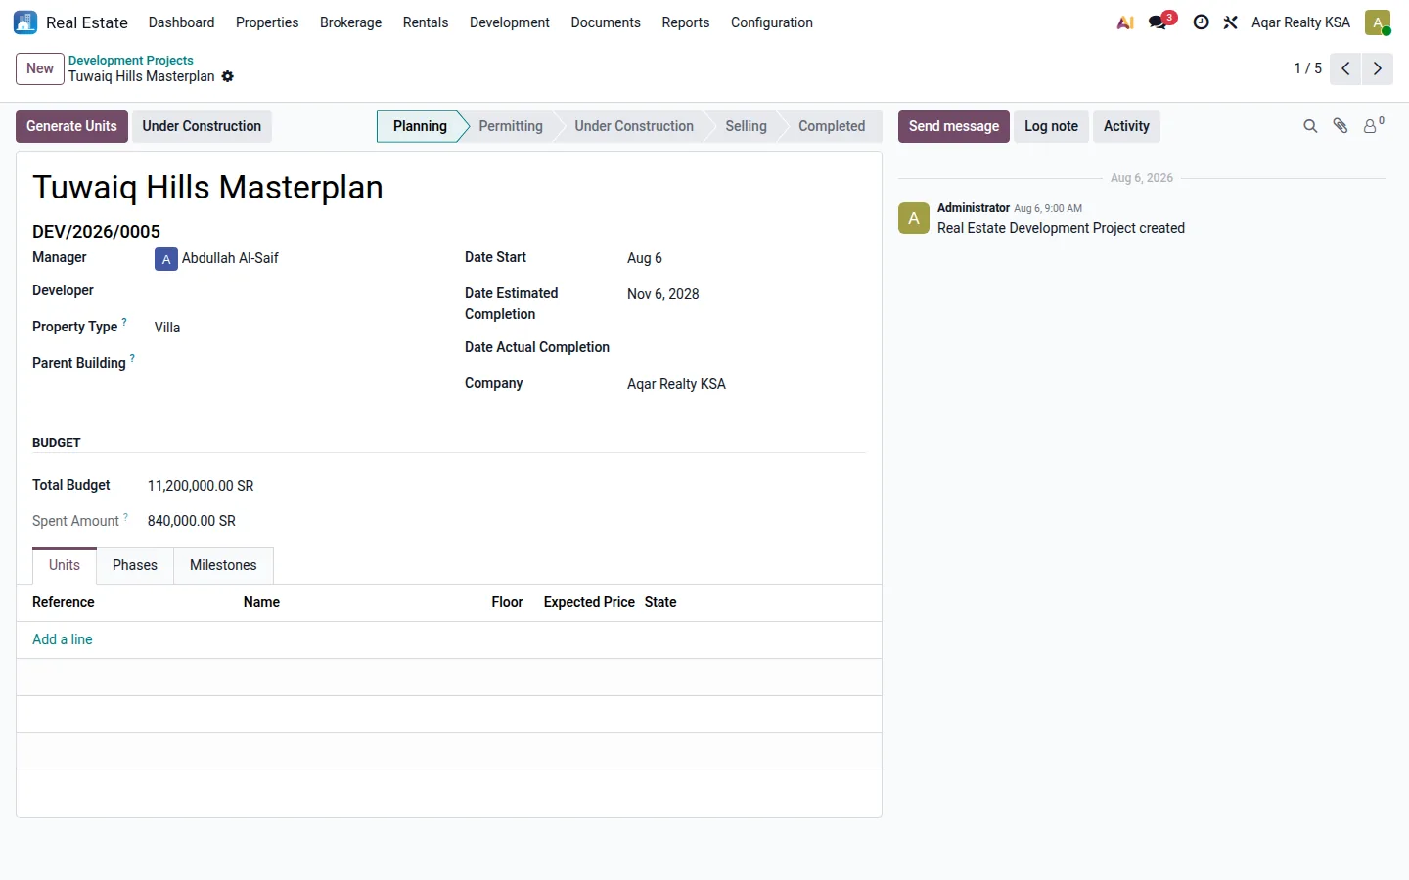Viewport: 1409px width, 880px height.
Task: Open the Brokerage menu
Action: 350,22
